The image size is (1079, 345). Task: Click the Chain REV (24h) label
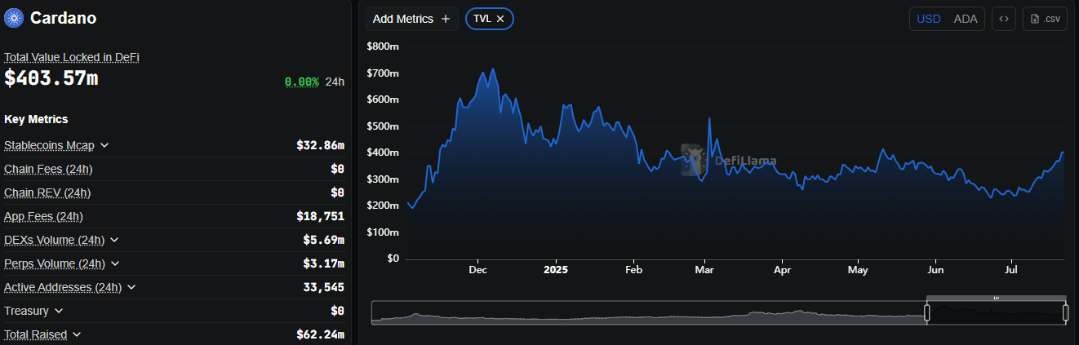pos(47,192)
